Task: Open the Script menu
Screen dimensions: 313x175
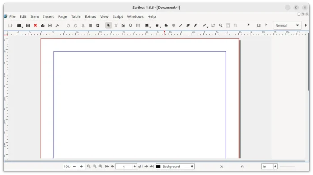Action: (x=118, y=16)
